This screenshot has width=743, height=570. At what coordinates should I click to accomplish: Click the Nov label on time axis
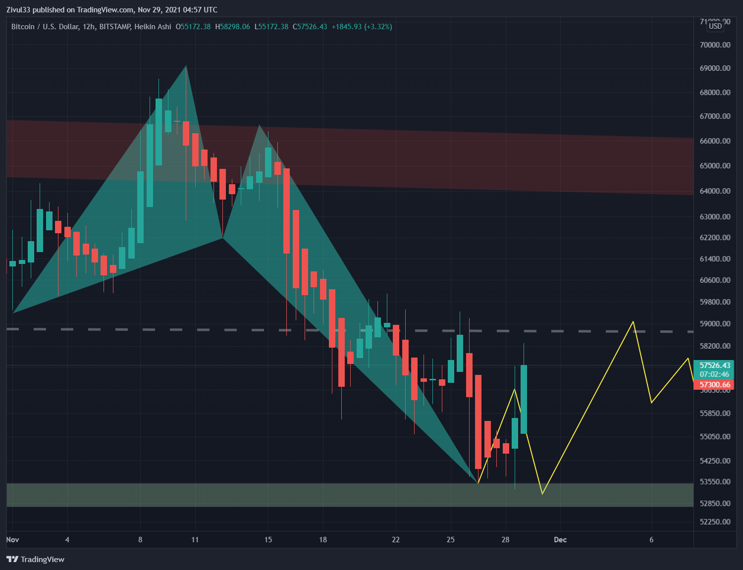(12, 540)
